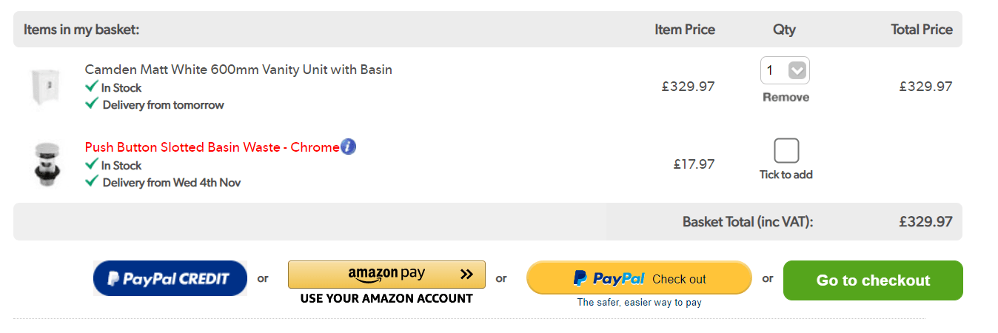Remove the Camden vanity unit from basket

point(786,97)
